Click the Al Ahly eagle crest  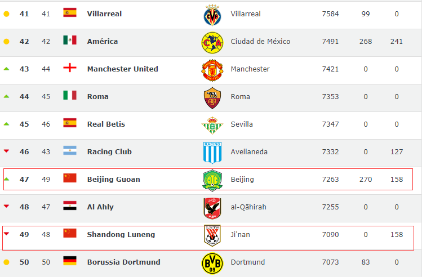click(x=212, y=208)
